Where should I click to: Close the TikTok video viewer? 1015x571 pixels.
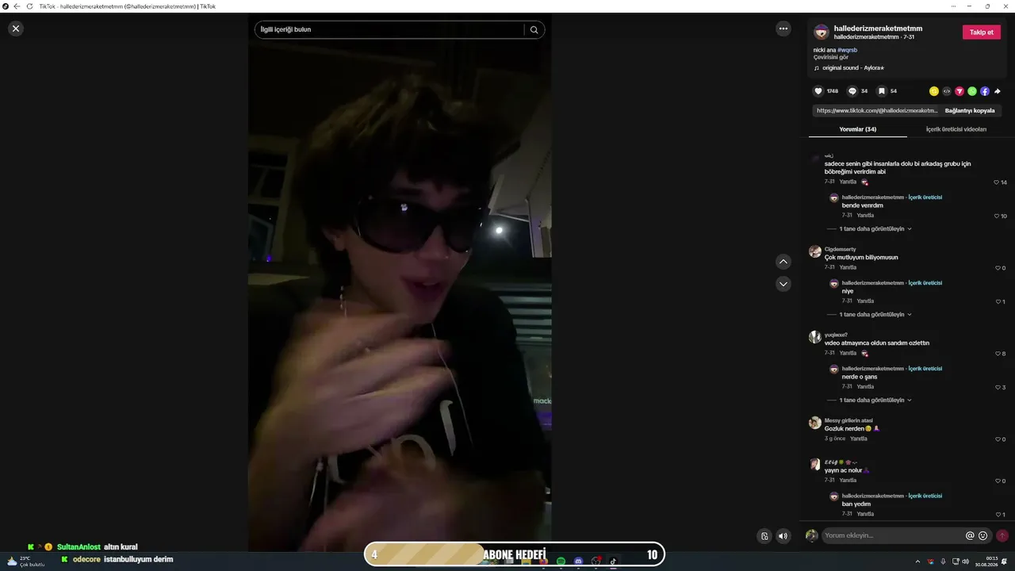coord(16,29)
